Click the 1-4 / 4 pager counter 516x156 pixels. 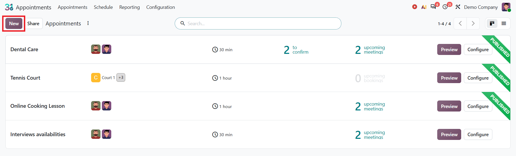pyautogui.click(x=444, y=24)
